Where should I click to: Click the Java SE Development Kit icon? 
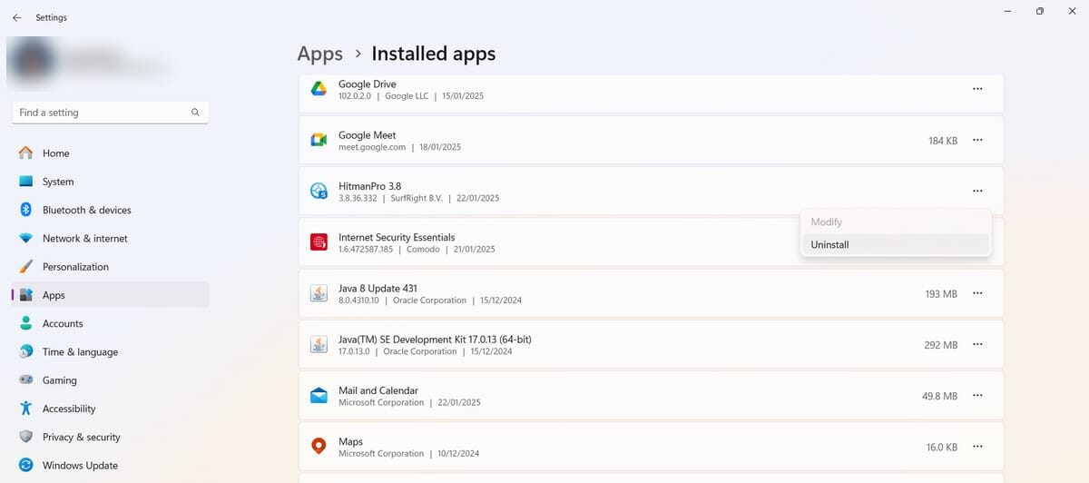(319, 344)
